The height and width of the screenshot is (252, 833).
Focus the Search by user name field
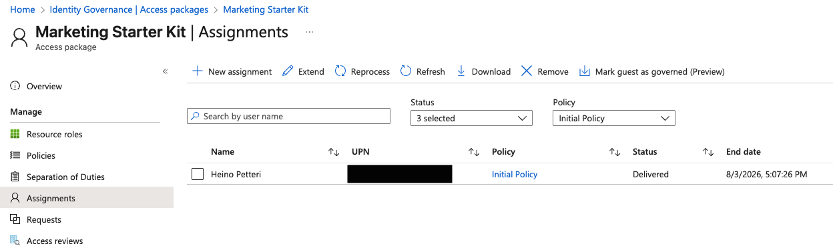click(288, 116)
